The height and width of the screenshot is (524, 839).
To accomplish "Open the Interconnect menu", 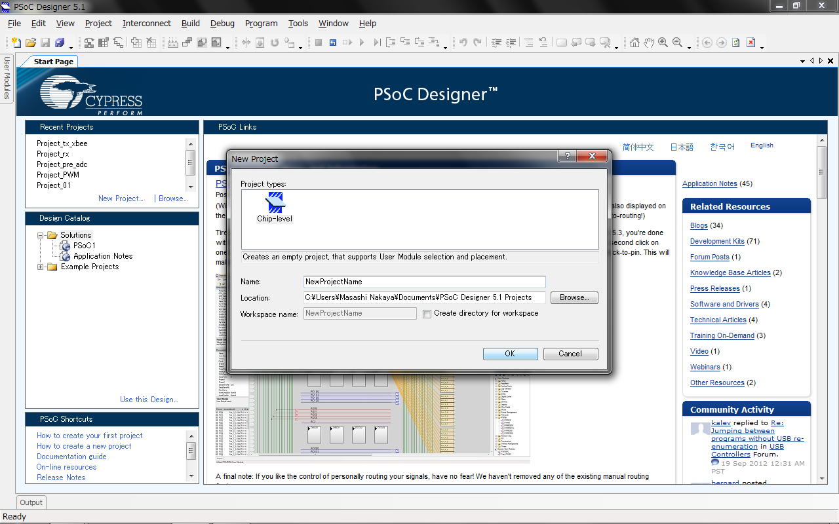I will [x=147, y=23].
